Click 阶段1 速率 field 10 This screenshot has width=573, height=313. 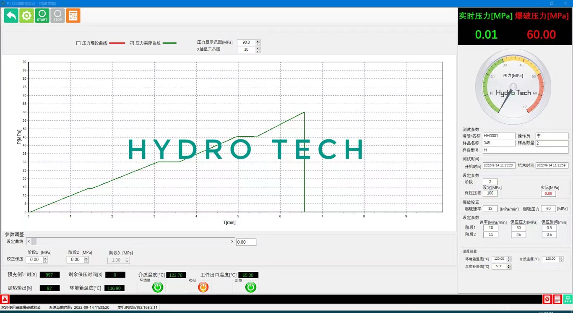pyautogui.click(x=490, y=228)
